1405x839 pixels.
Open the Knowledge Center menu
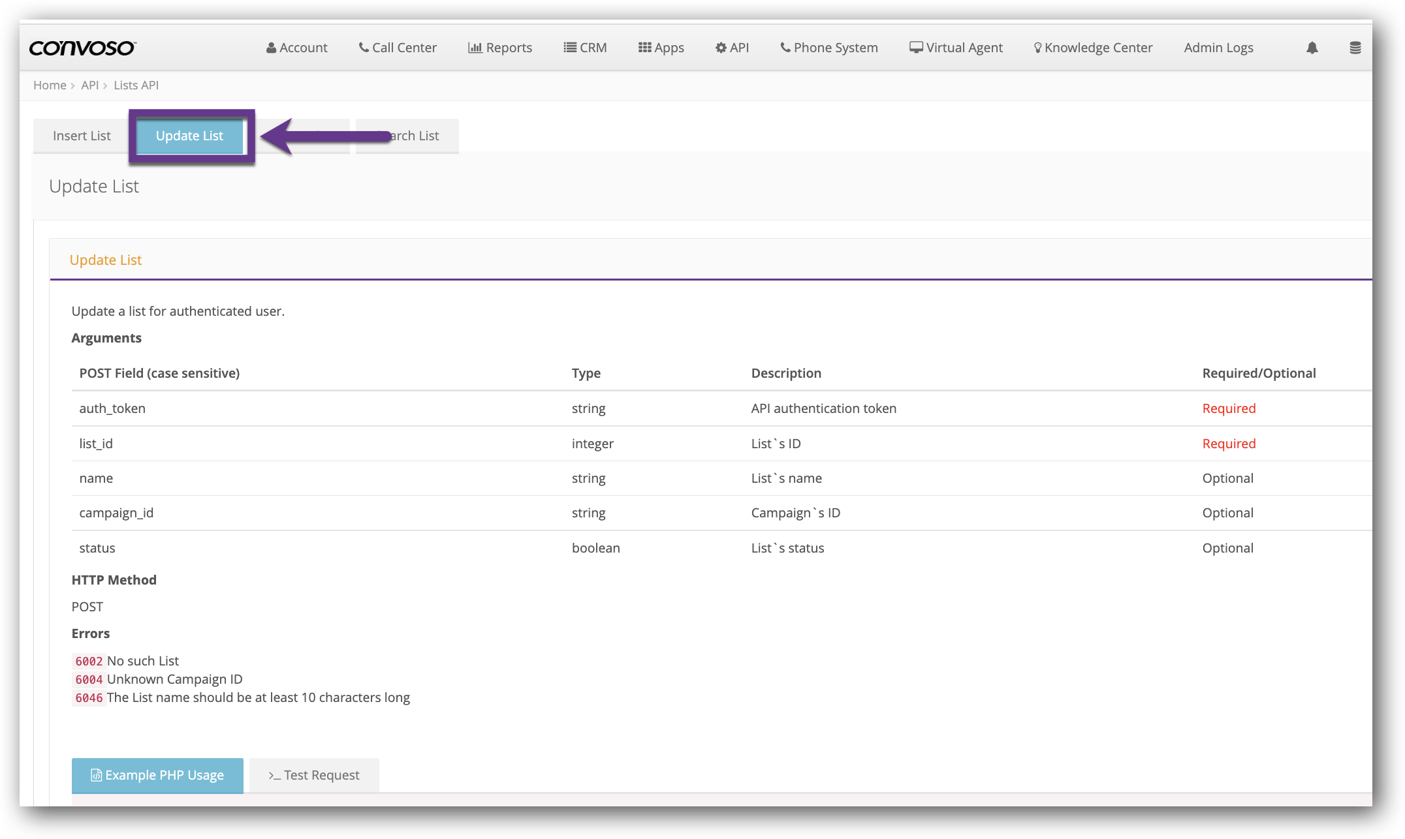(x=1093, y=48)
